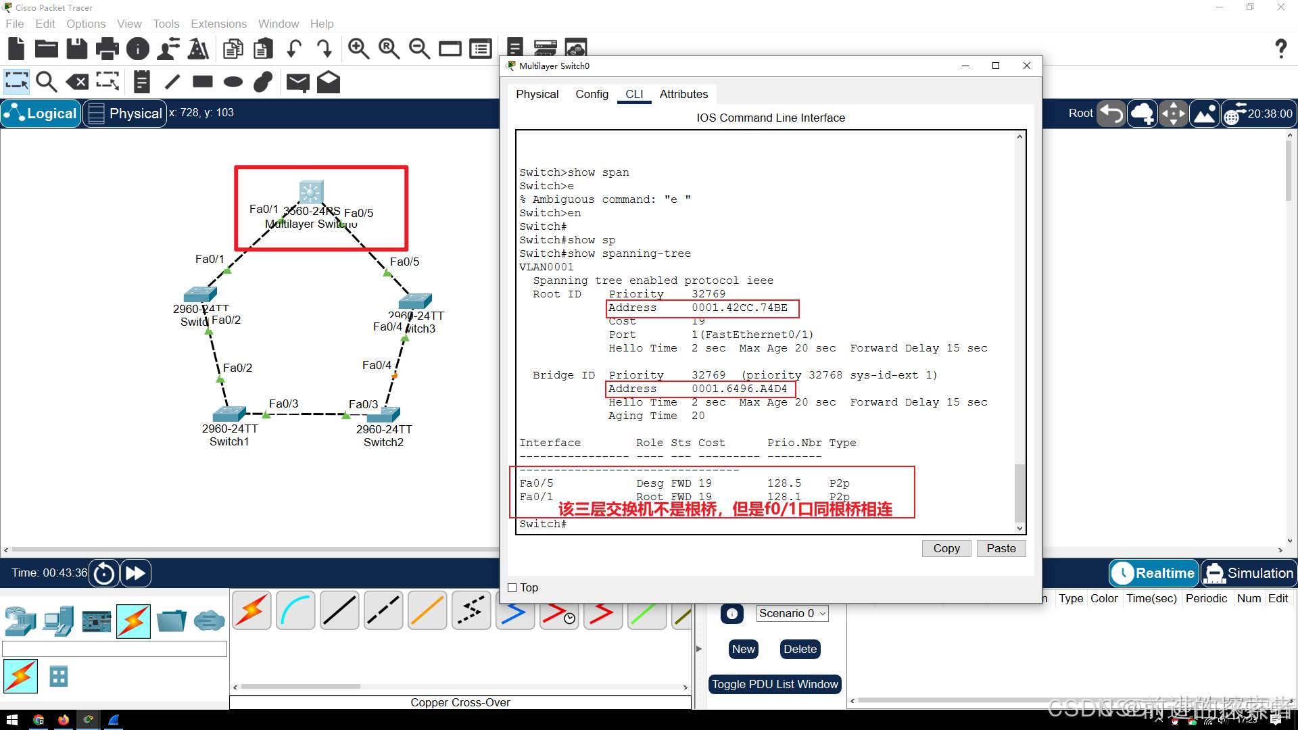1298x730 pixels.
Task: Click the Set Tiled Background mountain icon
Action: click(x=1205, y=114)
